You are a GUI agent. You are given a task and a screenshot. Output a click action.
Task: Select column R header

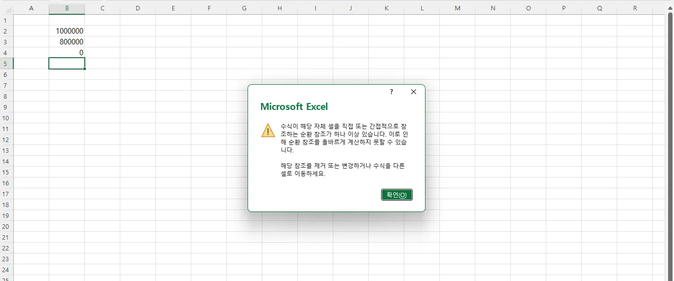point(635,8)
